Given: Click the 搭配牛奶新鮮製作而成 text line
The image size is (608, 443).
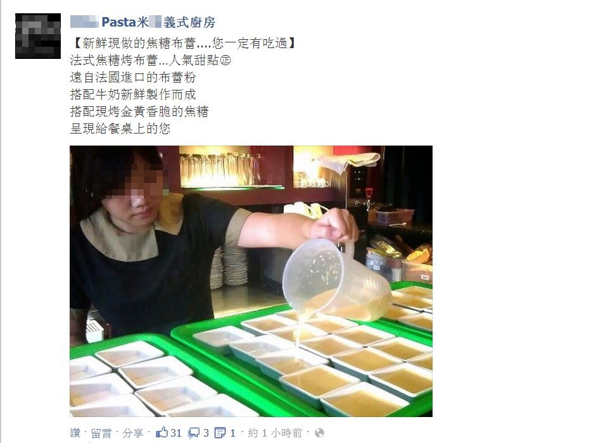Looking at the screenshot, I should coord(133,94).
